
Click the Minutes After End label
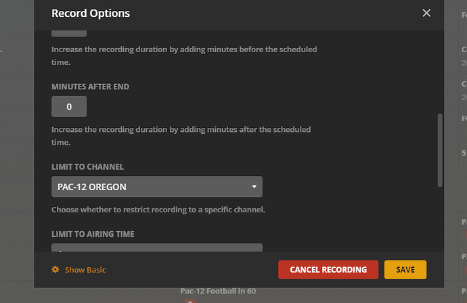click(x=90, y=87)
